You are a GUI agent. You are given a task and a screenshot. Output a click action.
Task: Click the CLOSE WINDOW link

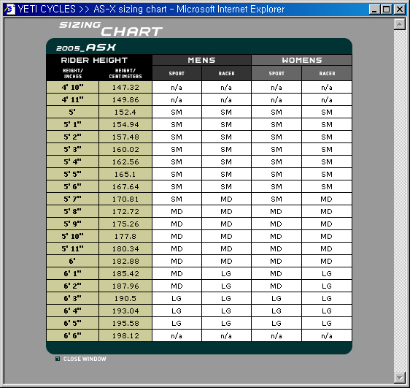pyautogui.click(x=85, y=359)
